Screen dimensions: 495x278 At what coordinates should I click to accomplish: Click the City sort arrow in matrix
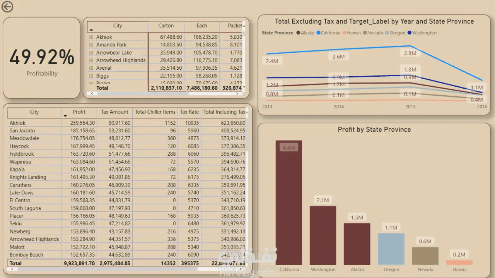click(91, 30)
